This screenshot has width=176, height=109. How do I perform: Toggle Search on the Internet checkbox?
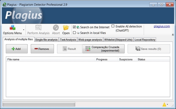[74, 27]
